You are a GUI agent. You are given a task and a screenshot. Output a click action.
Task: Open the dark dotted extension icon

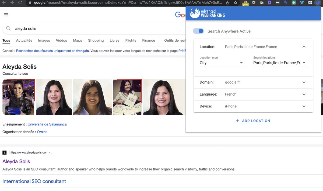[278, 3]
